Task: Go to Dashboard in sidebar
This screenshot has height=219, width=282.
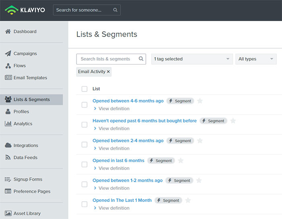Action: coord(25,32)
